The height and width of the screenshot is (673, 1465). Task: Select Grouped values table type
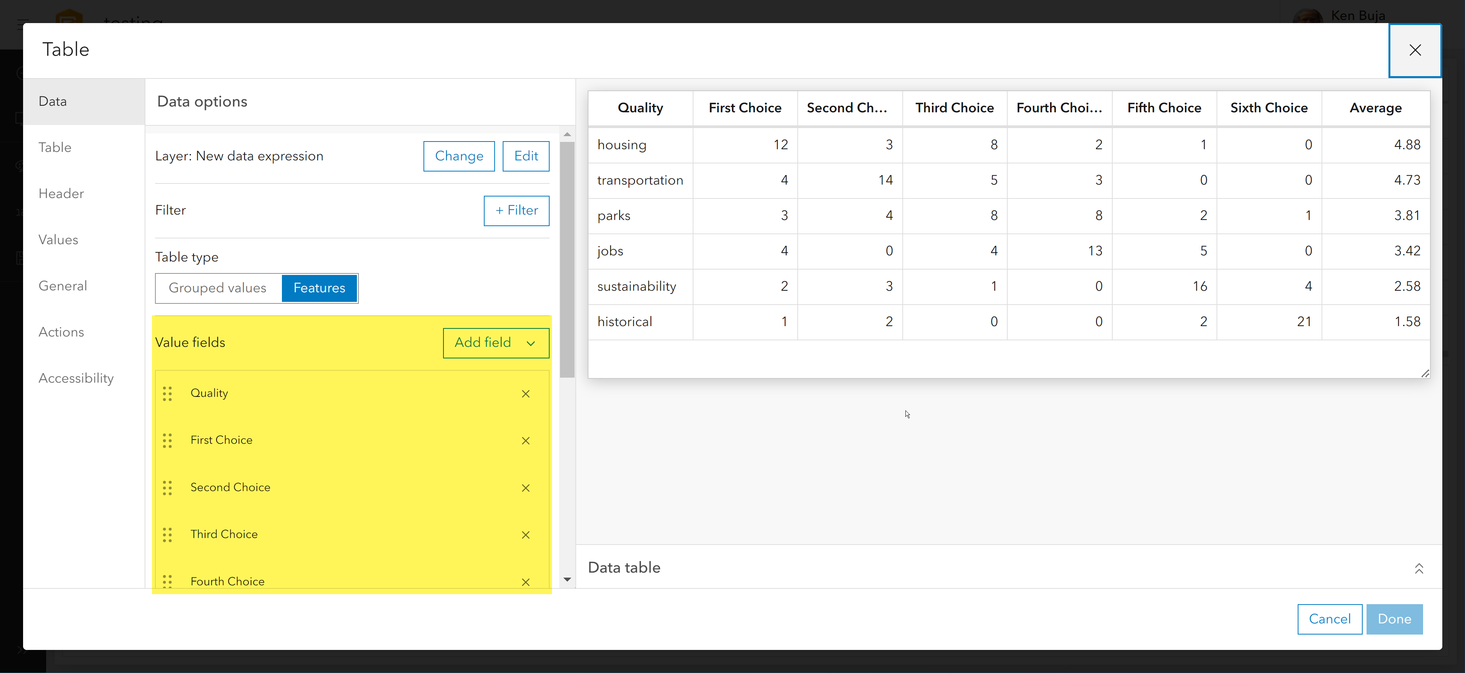(x=218, y=288)
